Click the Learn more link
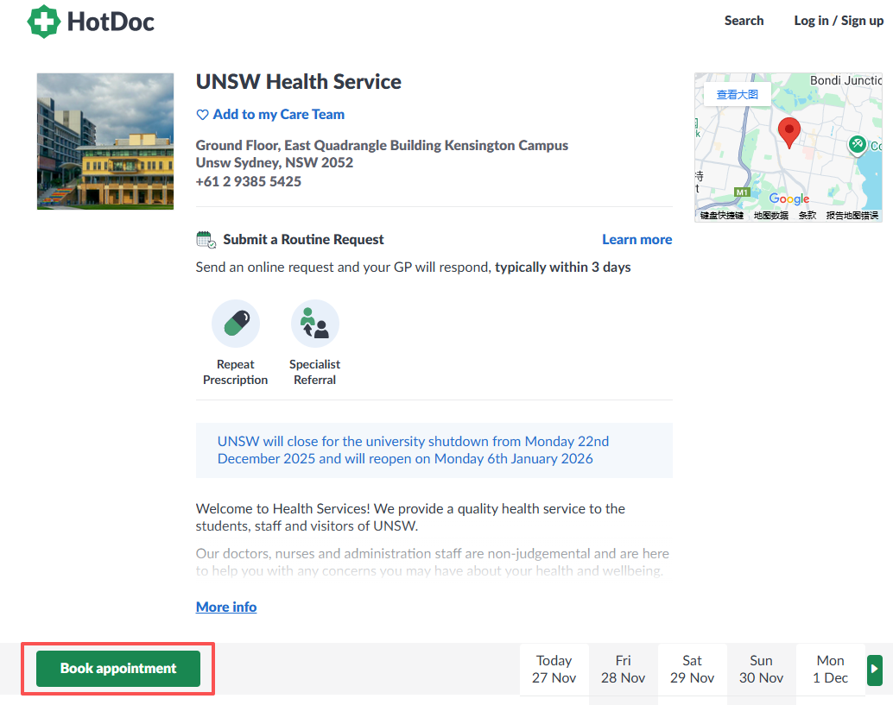 click(x=636, y=240)
